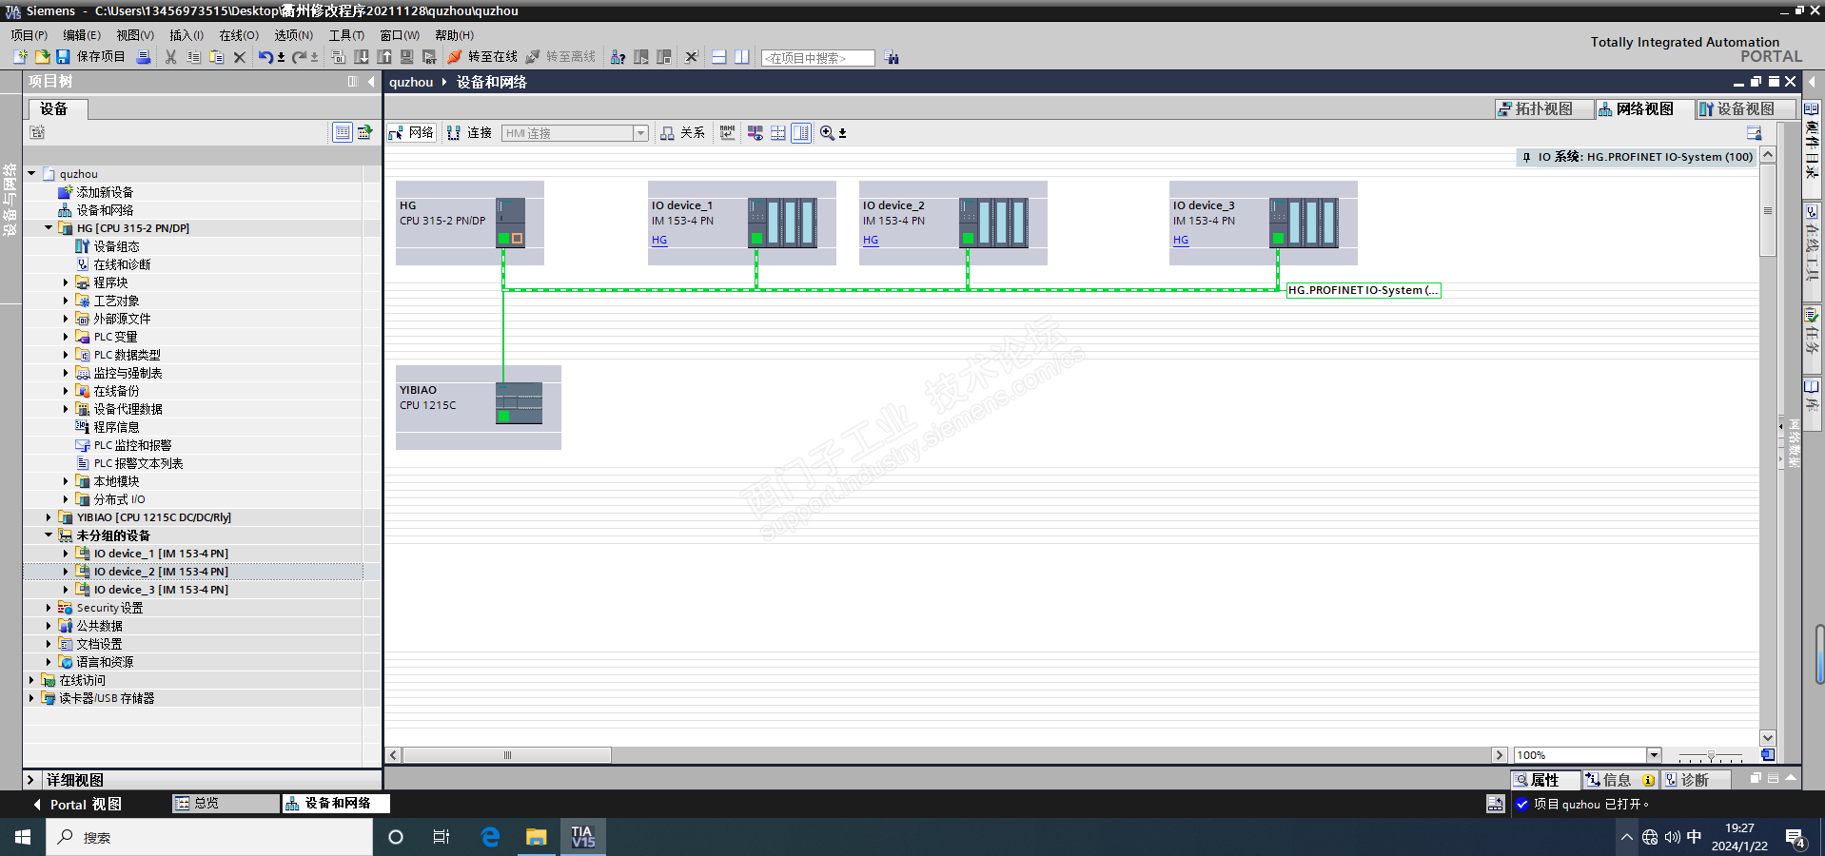This screenshot has height=856, width=1825.
Task: Open File Explorer from the taskbar
Action: (537, 837)
